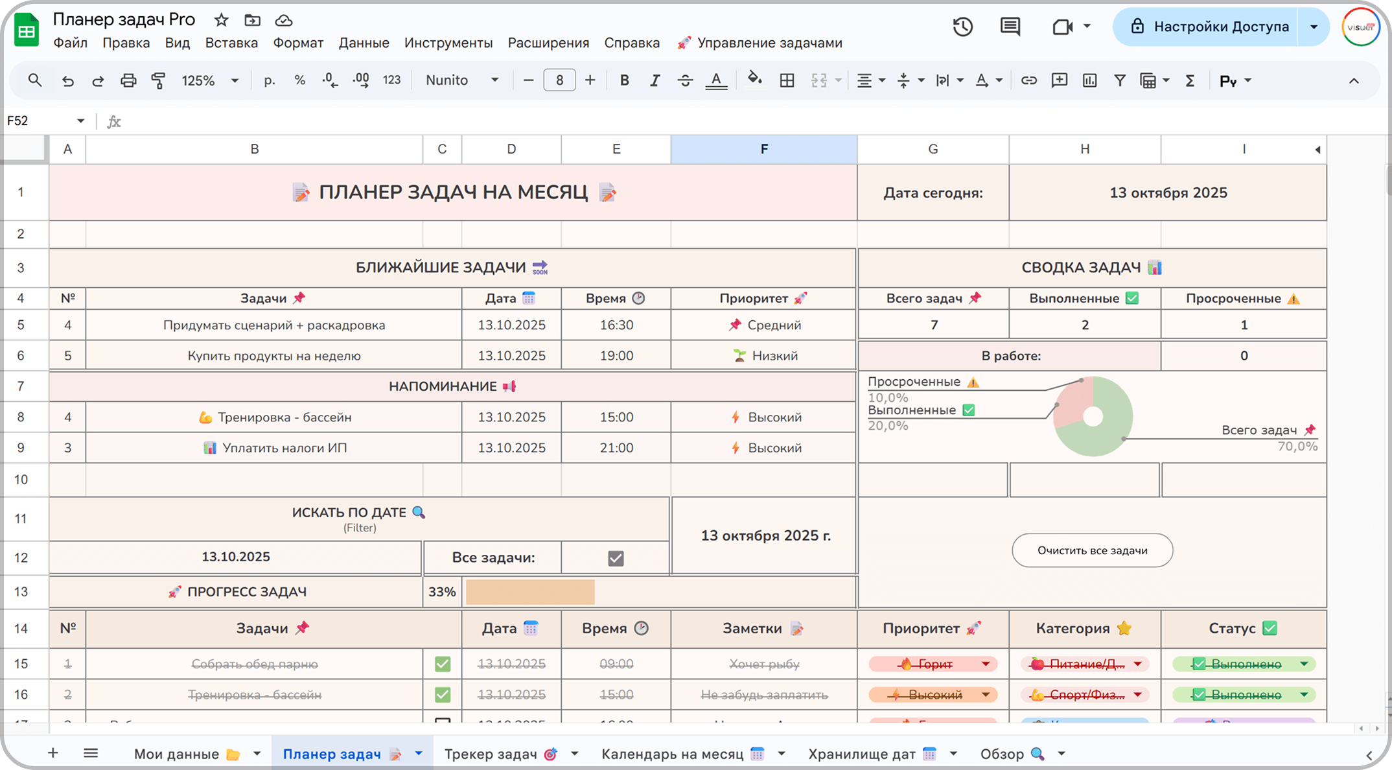Click the fill color bucket icon
Viewport: 1392px width, 770px height.
coord(754,80)
